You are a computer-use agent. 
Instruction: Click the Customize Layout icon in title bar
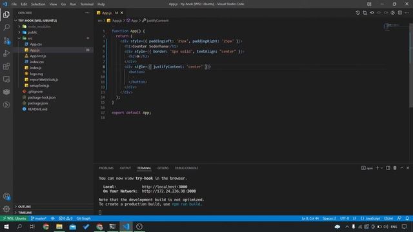(x=369, y=4)
